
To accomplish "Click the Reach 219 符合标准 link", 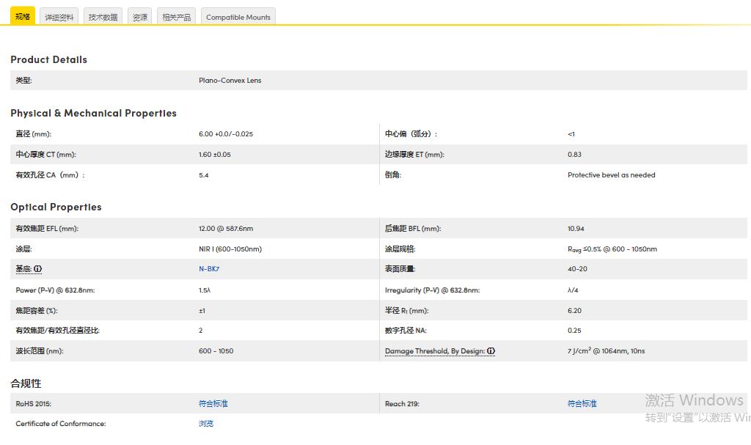I will coord(582,404).
